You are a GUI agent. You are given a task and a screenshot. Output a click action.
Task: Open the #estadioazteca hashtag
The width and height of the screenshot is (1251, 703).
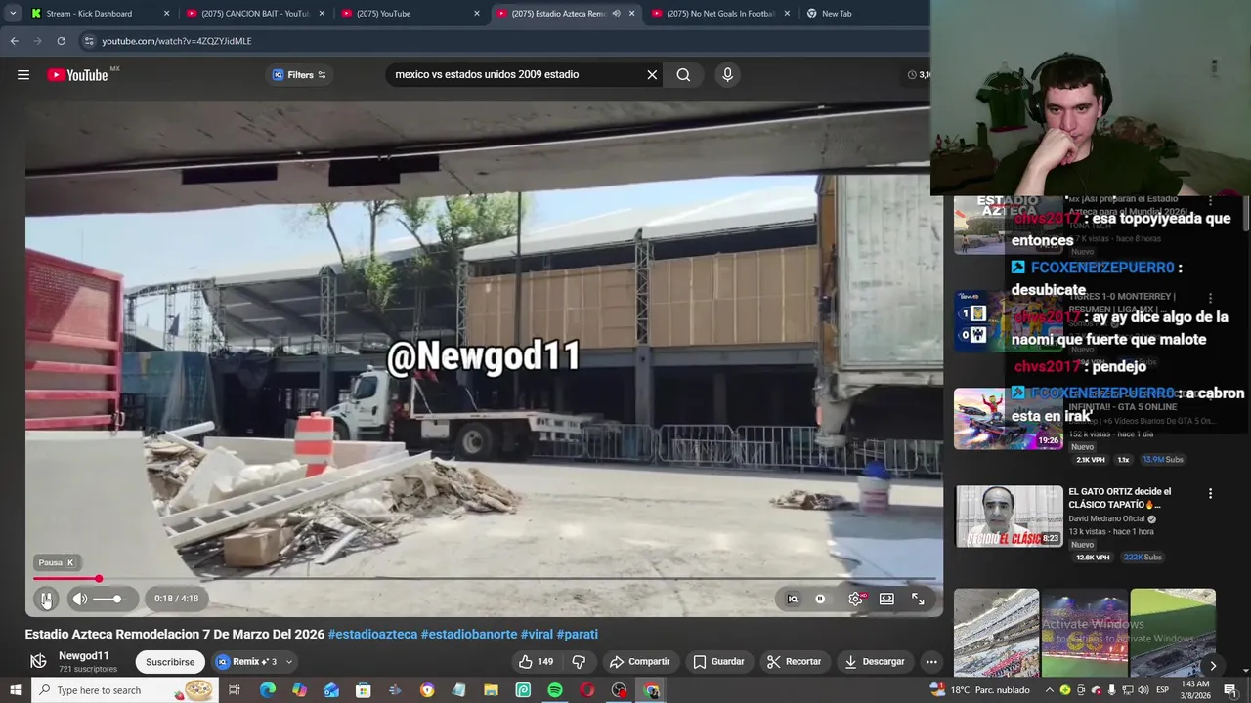pos(372,634)
